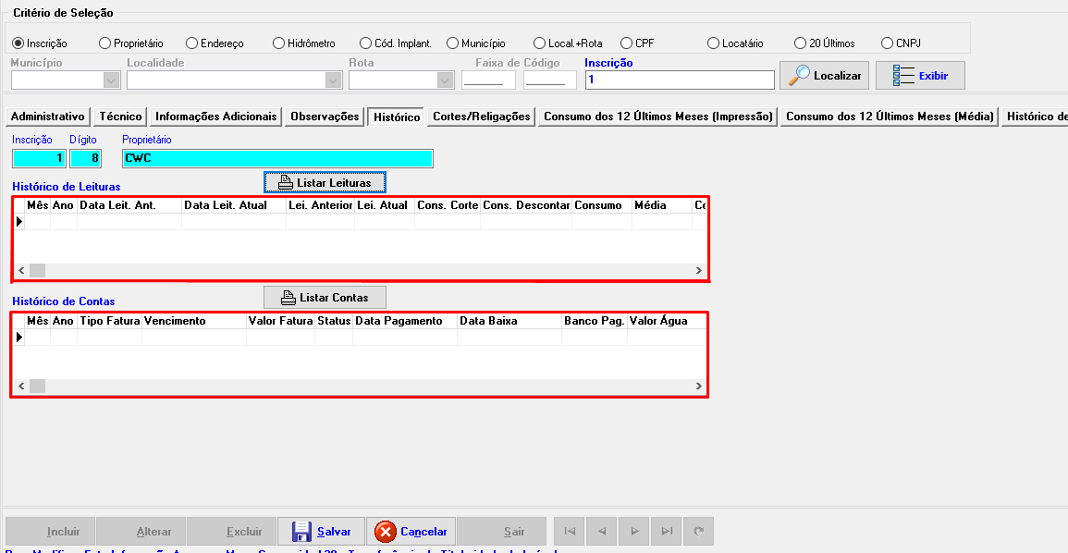Select the Proprietário radio option
Viewport: 1068px width, 553px height.
tap(104, 43)
